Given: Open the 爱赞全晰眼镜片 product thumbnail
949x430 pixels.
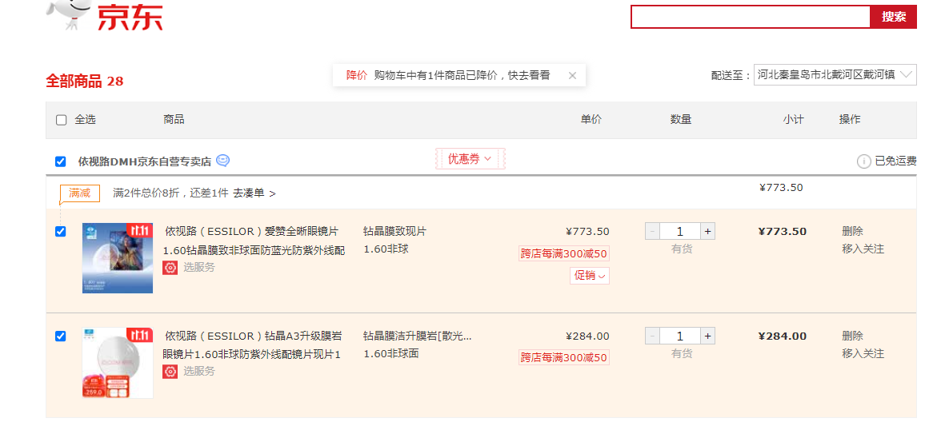Looking at the screenshot, I should point(118,258).
